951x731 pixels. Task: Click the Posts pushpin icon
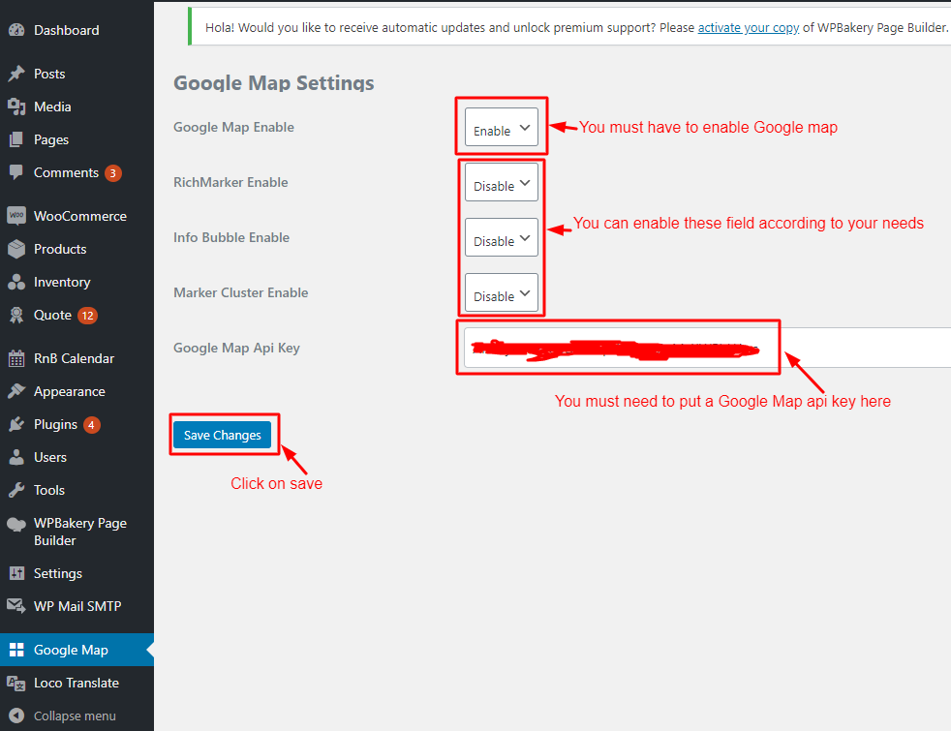[x=16, y=74]
